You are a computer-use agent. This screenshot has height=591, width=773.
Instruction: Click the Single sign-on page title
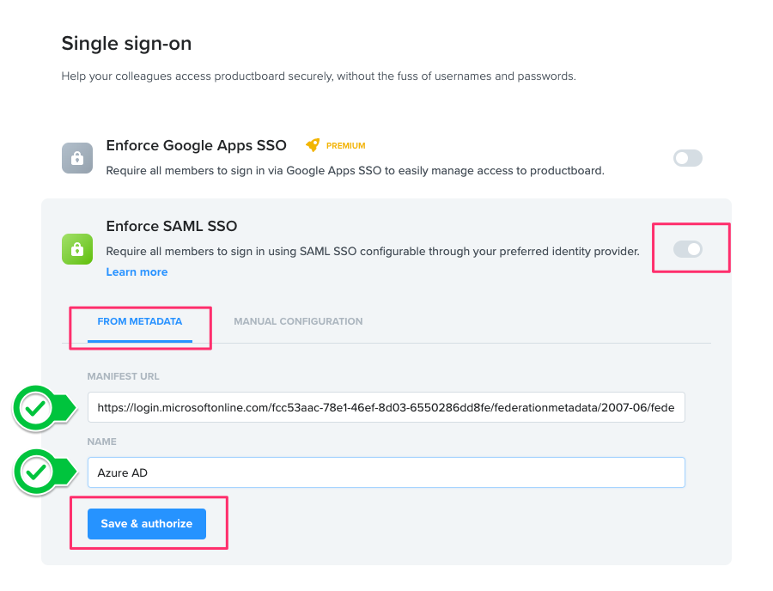(126, 43)
